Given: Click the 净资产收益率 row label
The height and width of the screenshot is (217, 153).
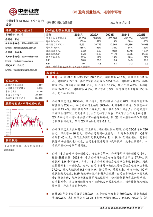Looking at the screenshot, I should pyautogui.click(x=53, y=57).
